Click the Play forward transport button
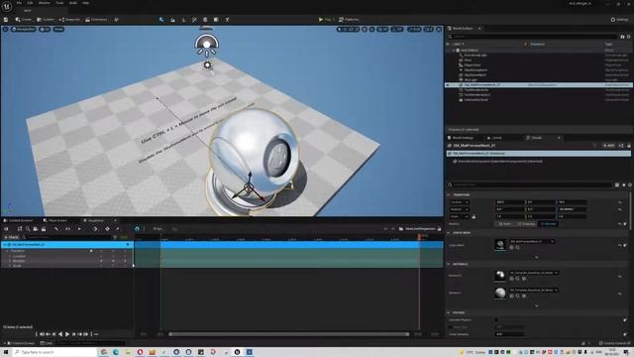Screen dimensions: 634x357 point(67,334)
